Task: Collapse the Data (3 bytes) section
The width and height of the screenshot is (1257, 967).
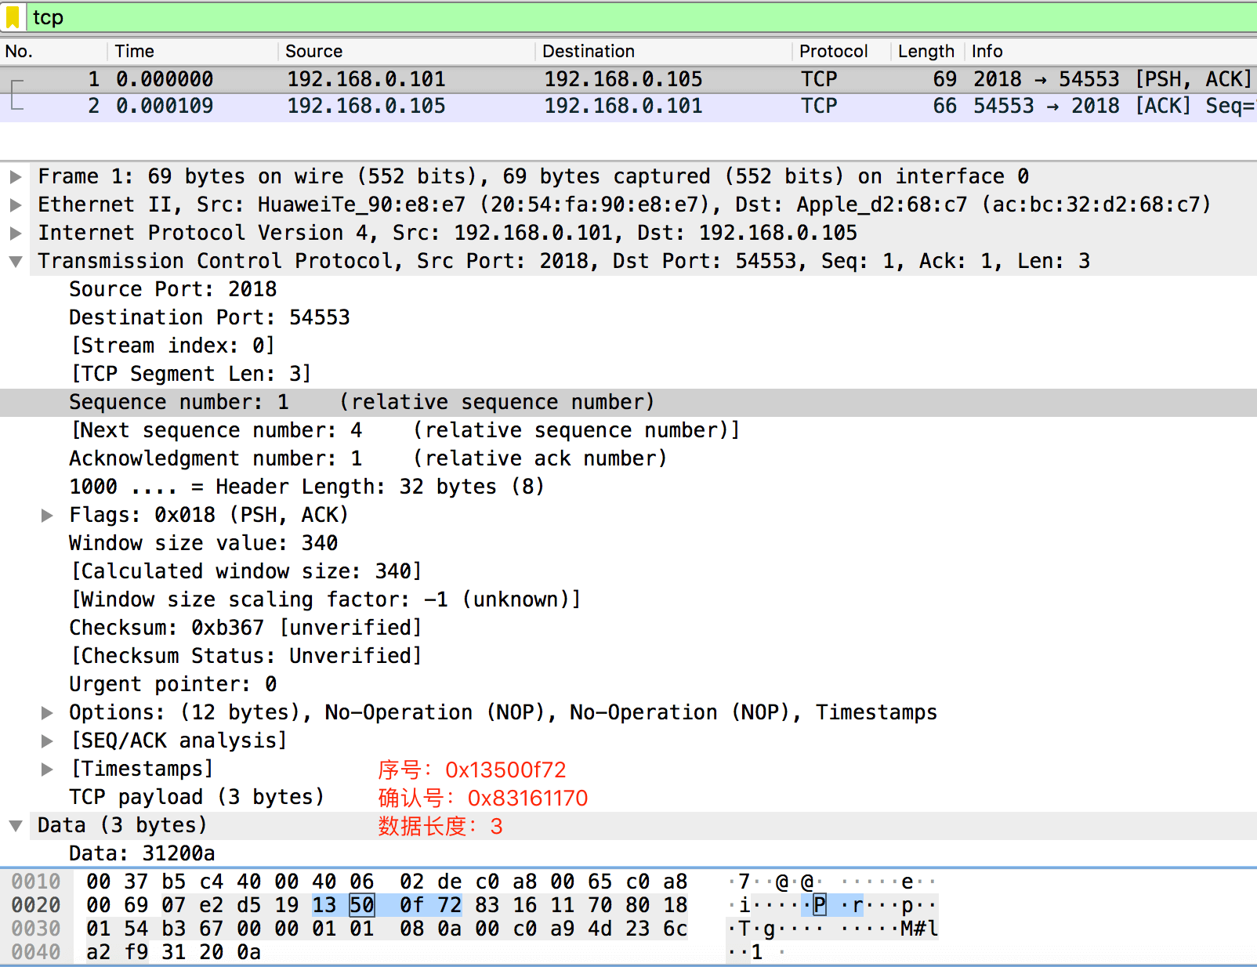Action: (x=15, y=826)
